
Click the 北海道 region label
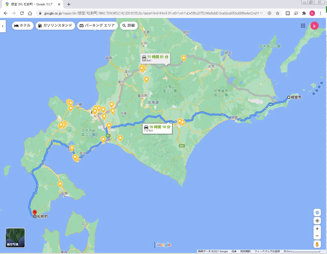(153, 102)
